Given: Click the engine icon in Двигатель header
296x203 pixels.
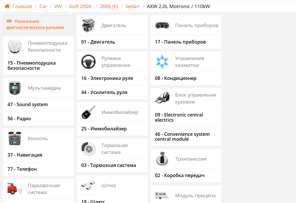Looking at the screenshot, I should point(88,25).
